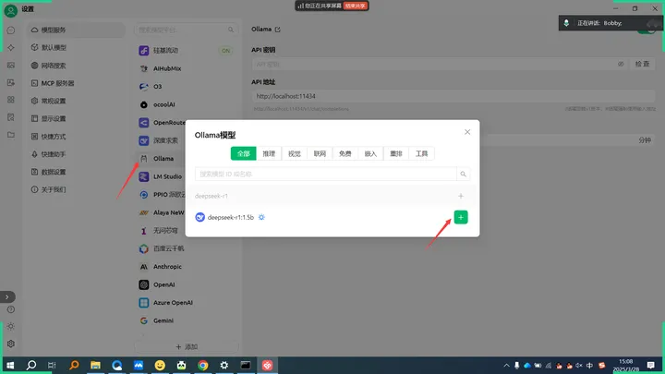Add all models in deepseek-r1 group
Image resolution: width=665 pixels, height=374 pixels.
(x=461, y=196)
